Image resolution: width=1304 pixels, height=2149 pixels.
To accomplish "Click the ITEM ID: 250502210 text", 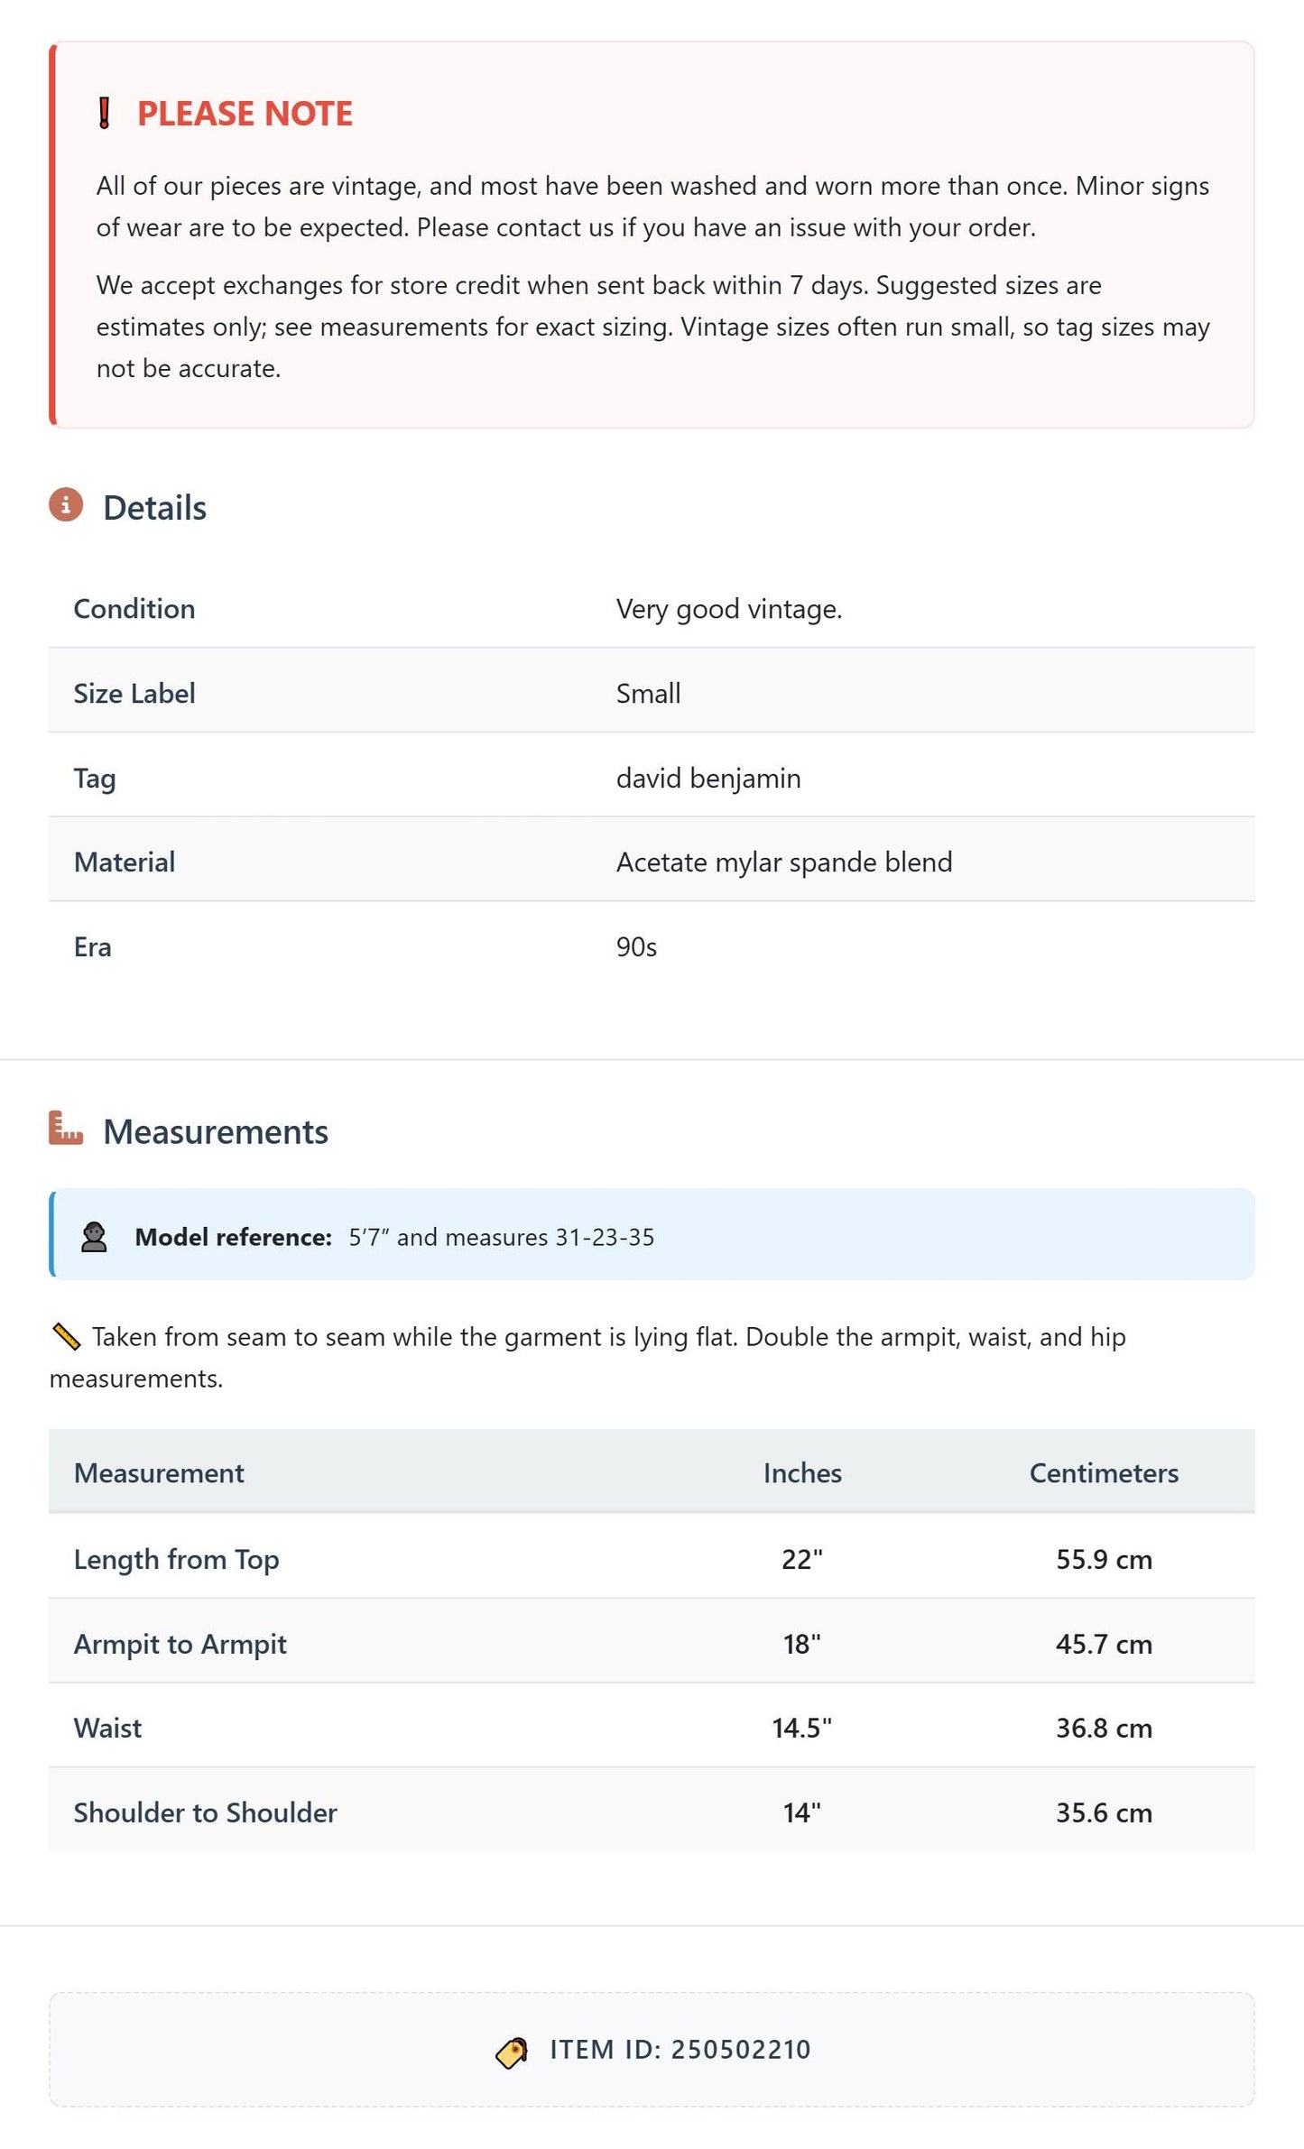I will point(680,2050).
